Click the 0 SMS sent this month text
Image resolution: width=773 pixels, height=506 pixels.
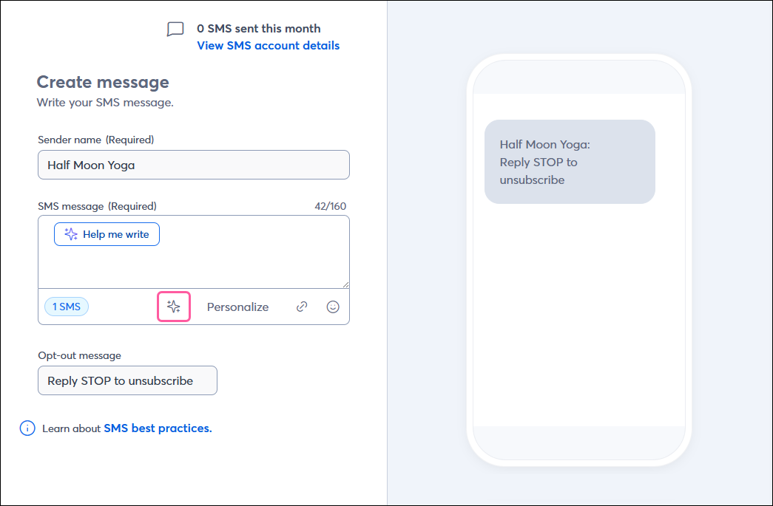(258, 28)
